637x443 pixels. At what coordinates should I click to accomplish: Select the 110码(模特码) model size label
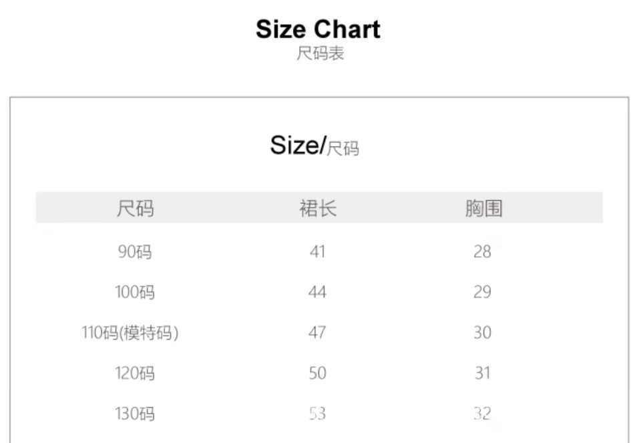tap(130, 332)
